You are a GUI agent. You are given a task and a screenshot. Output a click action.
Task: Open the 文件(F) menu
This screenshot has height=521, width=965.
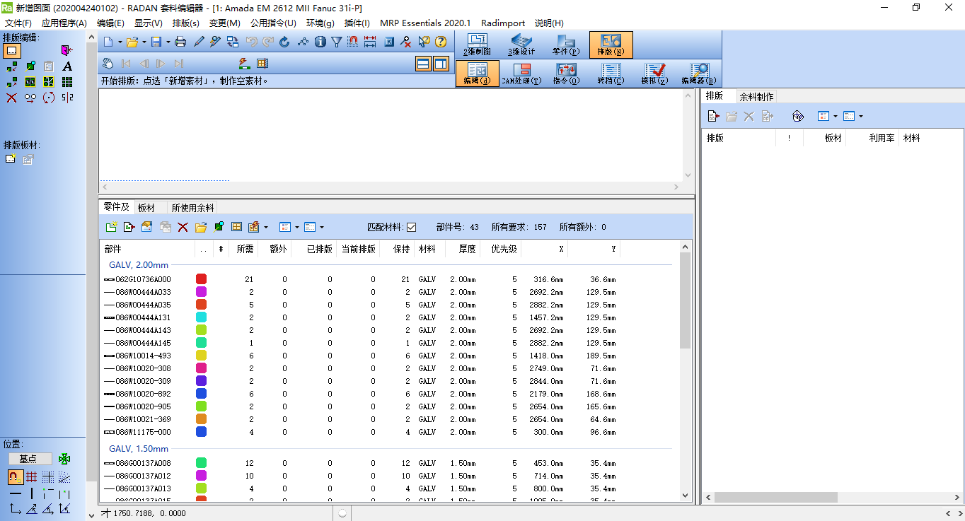(x=18, y=23)
